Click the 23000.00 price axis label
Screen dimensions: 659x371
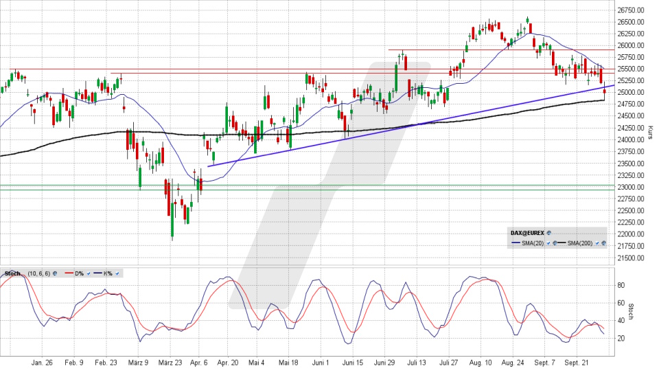631,187
